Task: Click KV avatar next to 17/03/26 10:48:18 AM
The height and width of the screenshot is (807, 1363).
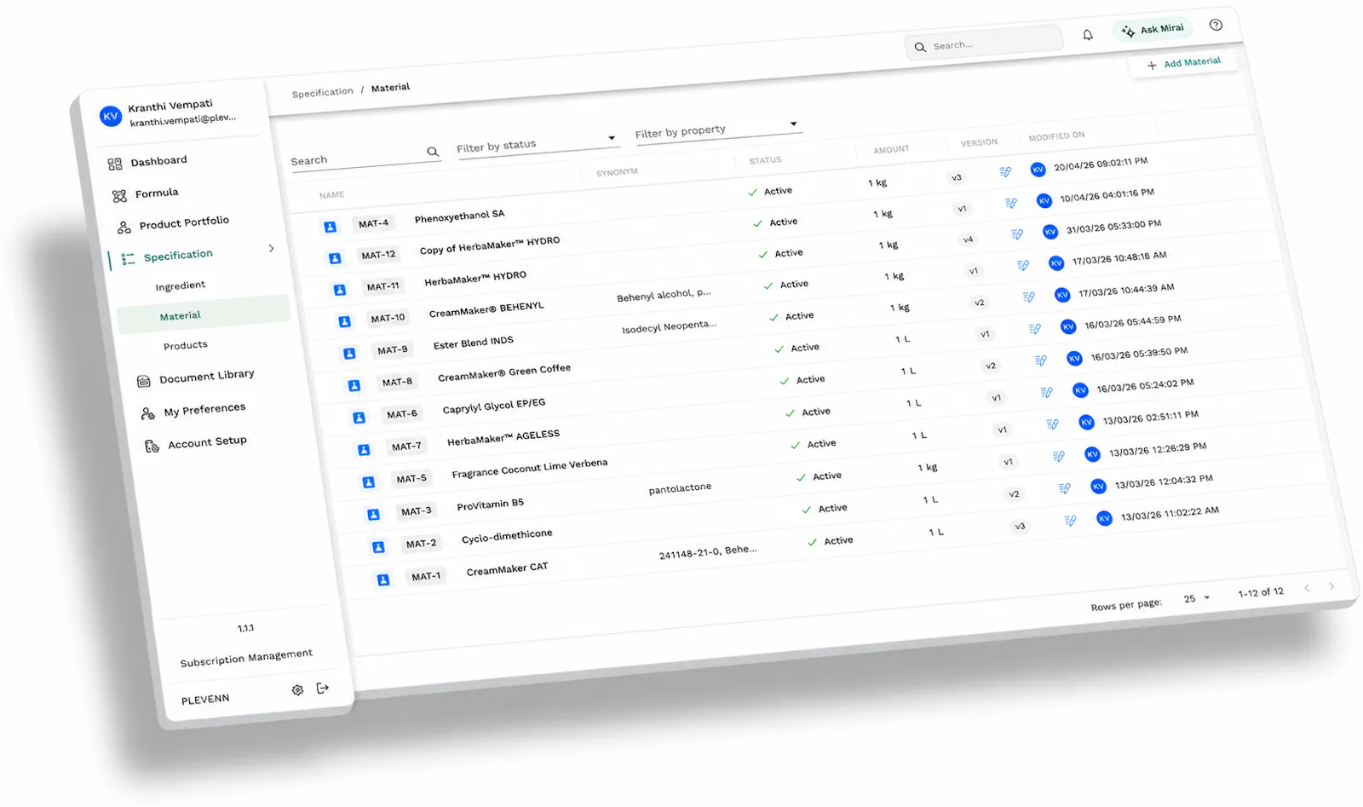Action: [x=1056, y=263]
